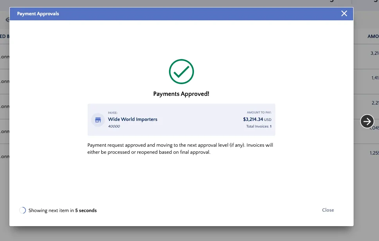Click the Payments Approved! heading
Viewport: 379px width, 241px height.
[x=181, y=94]
